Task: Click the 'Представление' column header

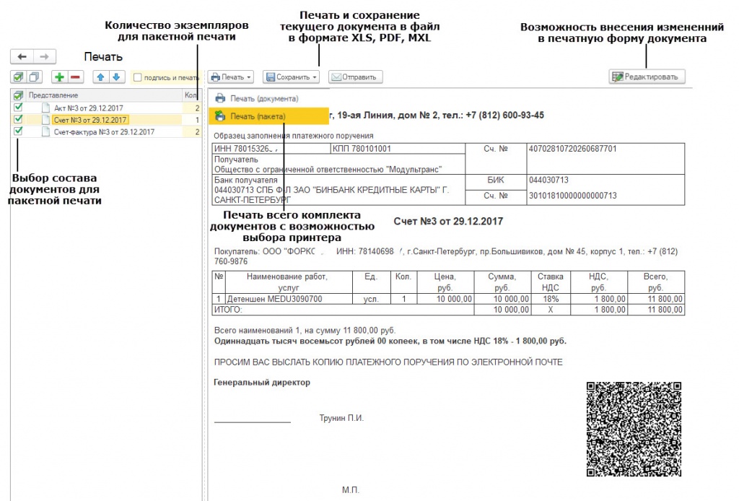Action: (104, 95)
